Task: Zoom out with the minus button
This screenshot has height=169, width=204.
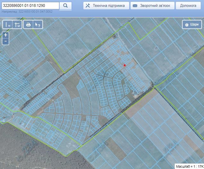Action: [6, 41]
